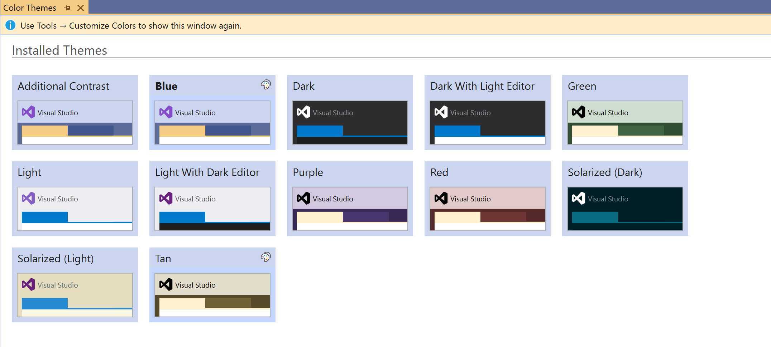This screenshot has height=347, width=771.
Task: Choose the Solarized (Light) theme preview
Action: coord(75,295)
